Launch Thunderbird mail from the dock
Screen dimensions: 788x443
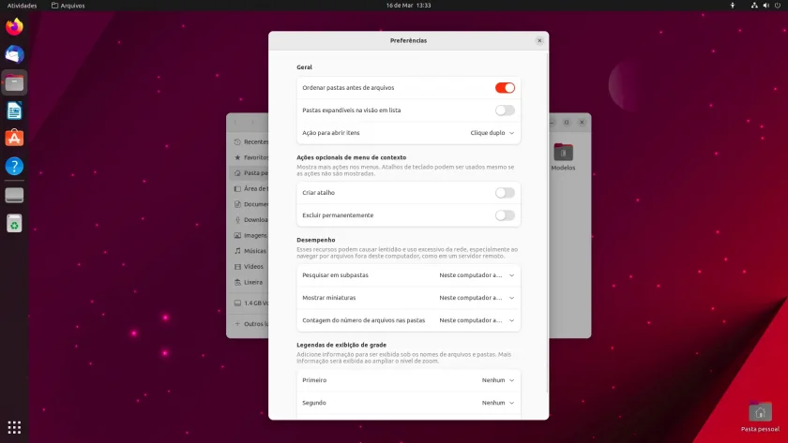point(14,54)
